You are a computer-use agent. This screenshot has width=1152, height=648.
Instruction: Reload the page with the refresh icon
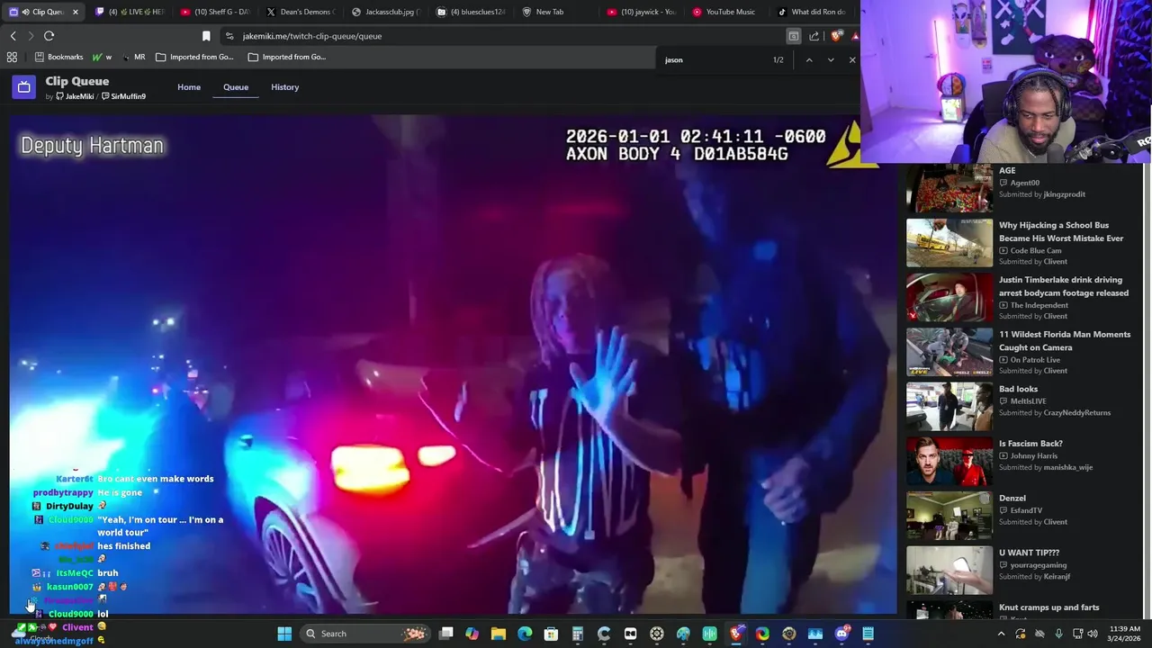49,36
